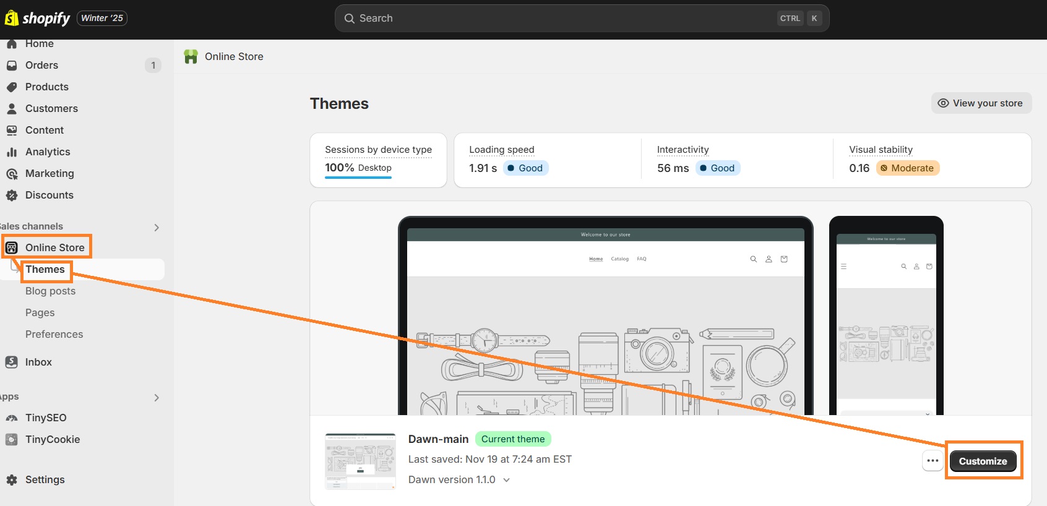The height and width of the screenshot is (506, 1047).
Task: Click the Inbox app icon
Action: point(12,362)
